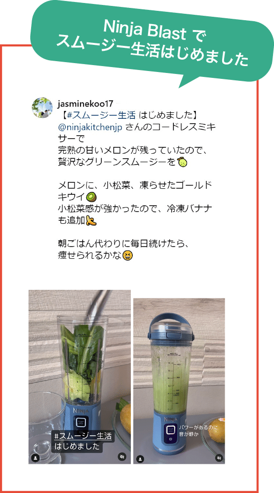The height and width of the screenshot is (493, 274).
Task: Click the melon emoji in caption
Action: coord(182,162)
